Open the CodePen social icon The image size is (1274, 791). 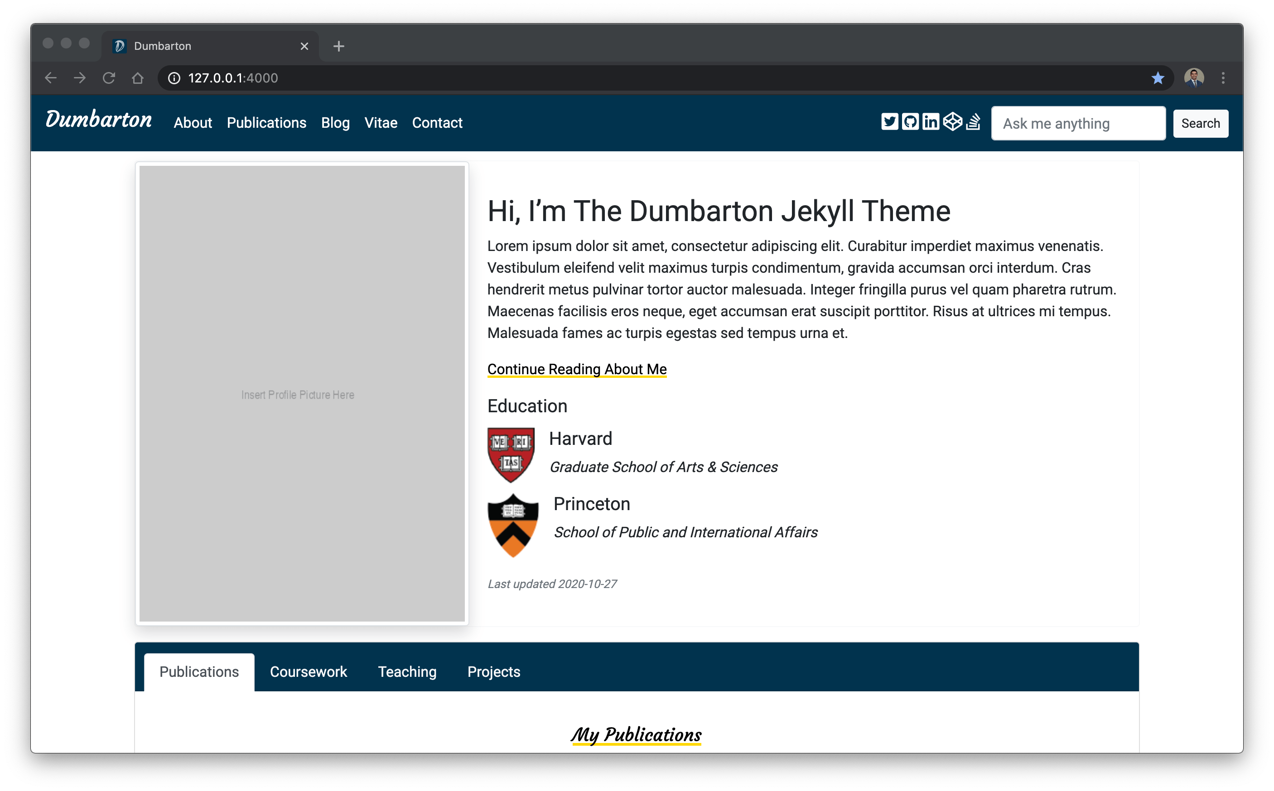(952, 122)
